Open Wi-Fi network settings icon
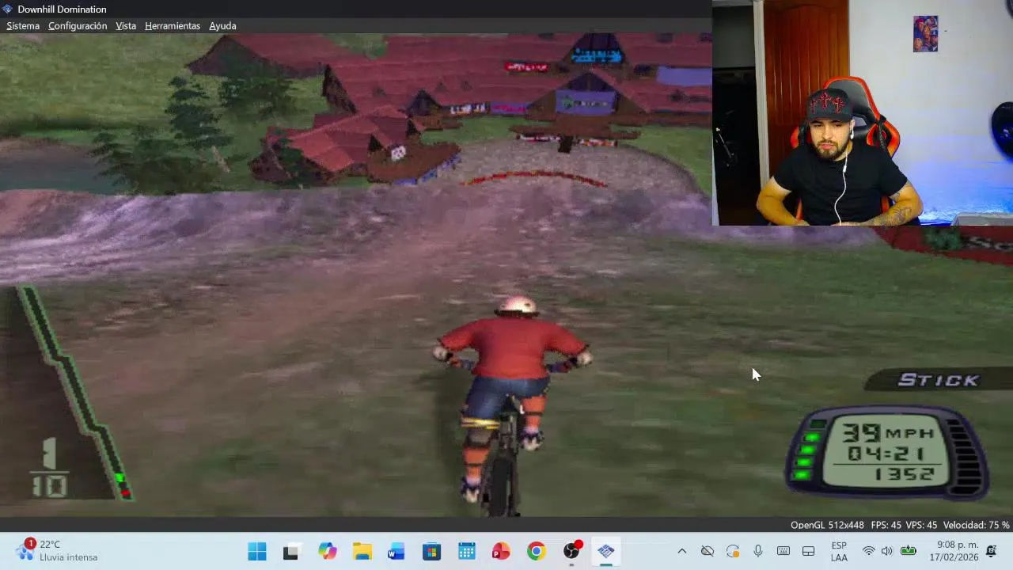The image size is (1013, 570). pyautogui.click(x=869, y=551)
